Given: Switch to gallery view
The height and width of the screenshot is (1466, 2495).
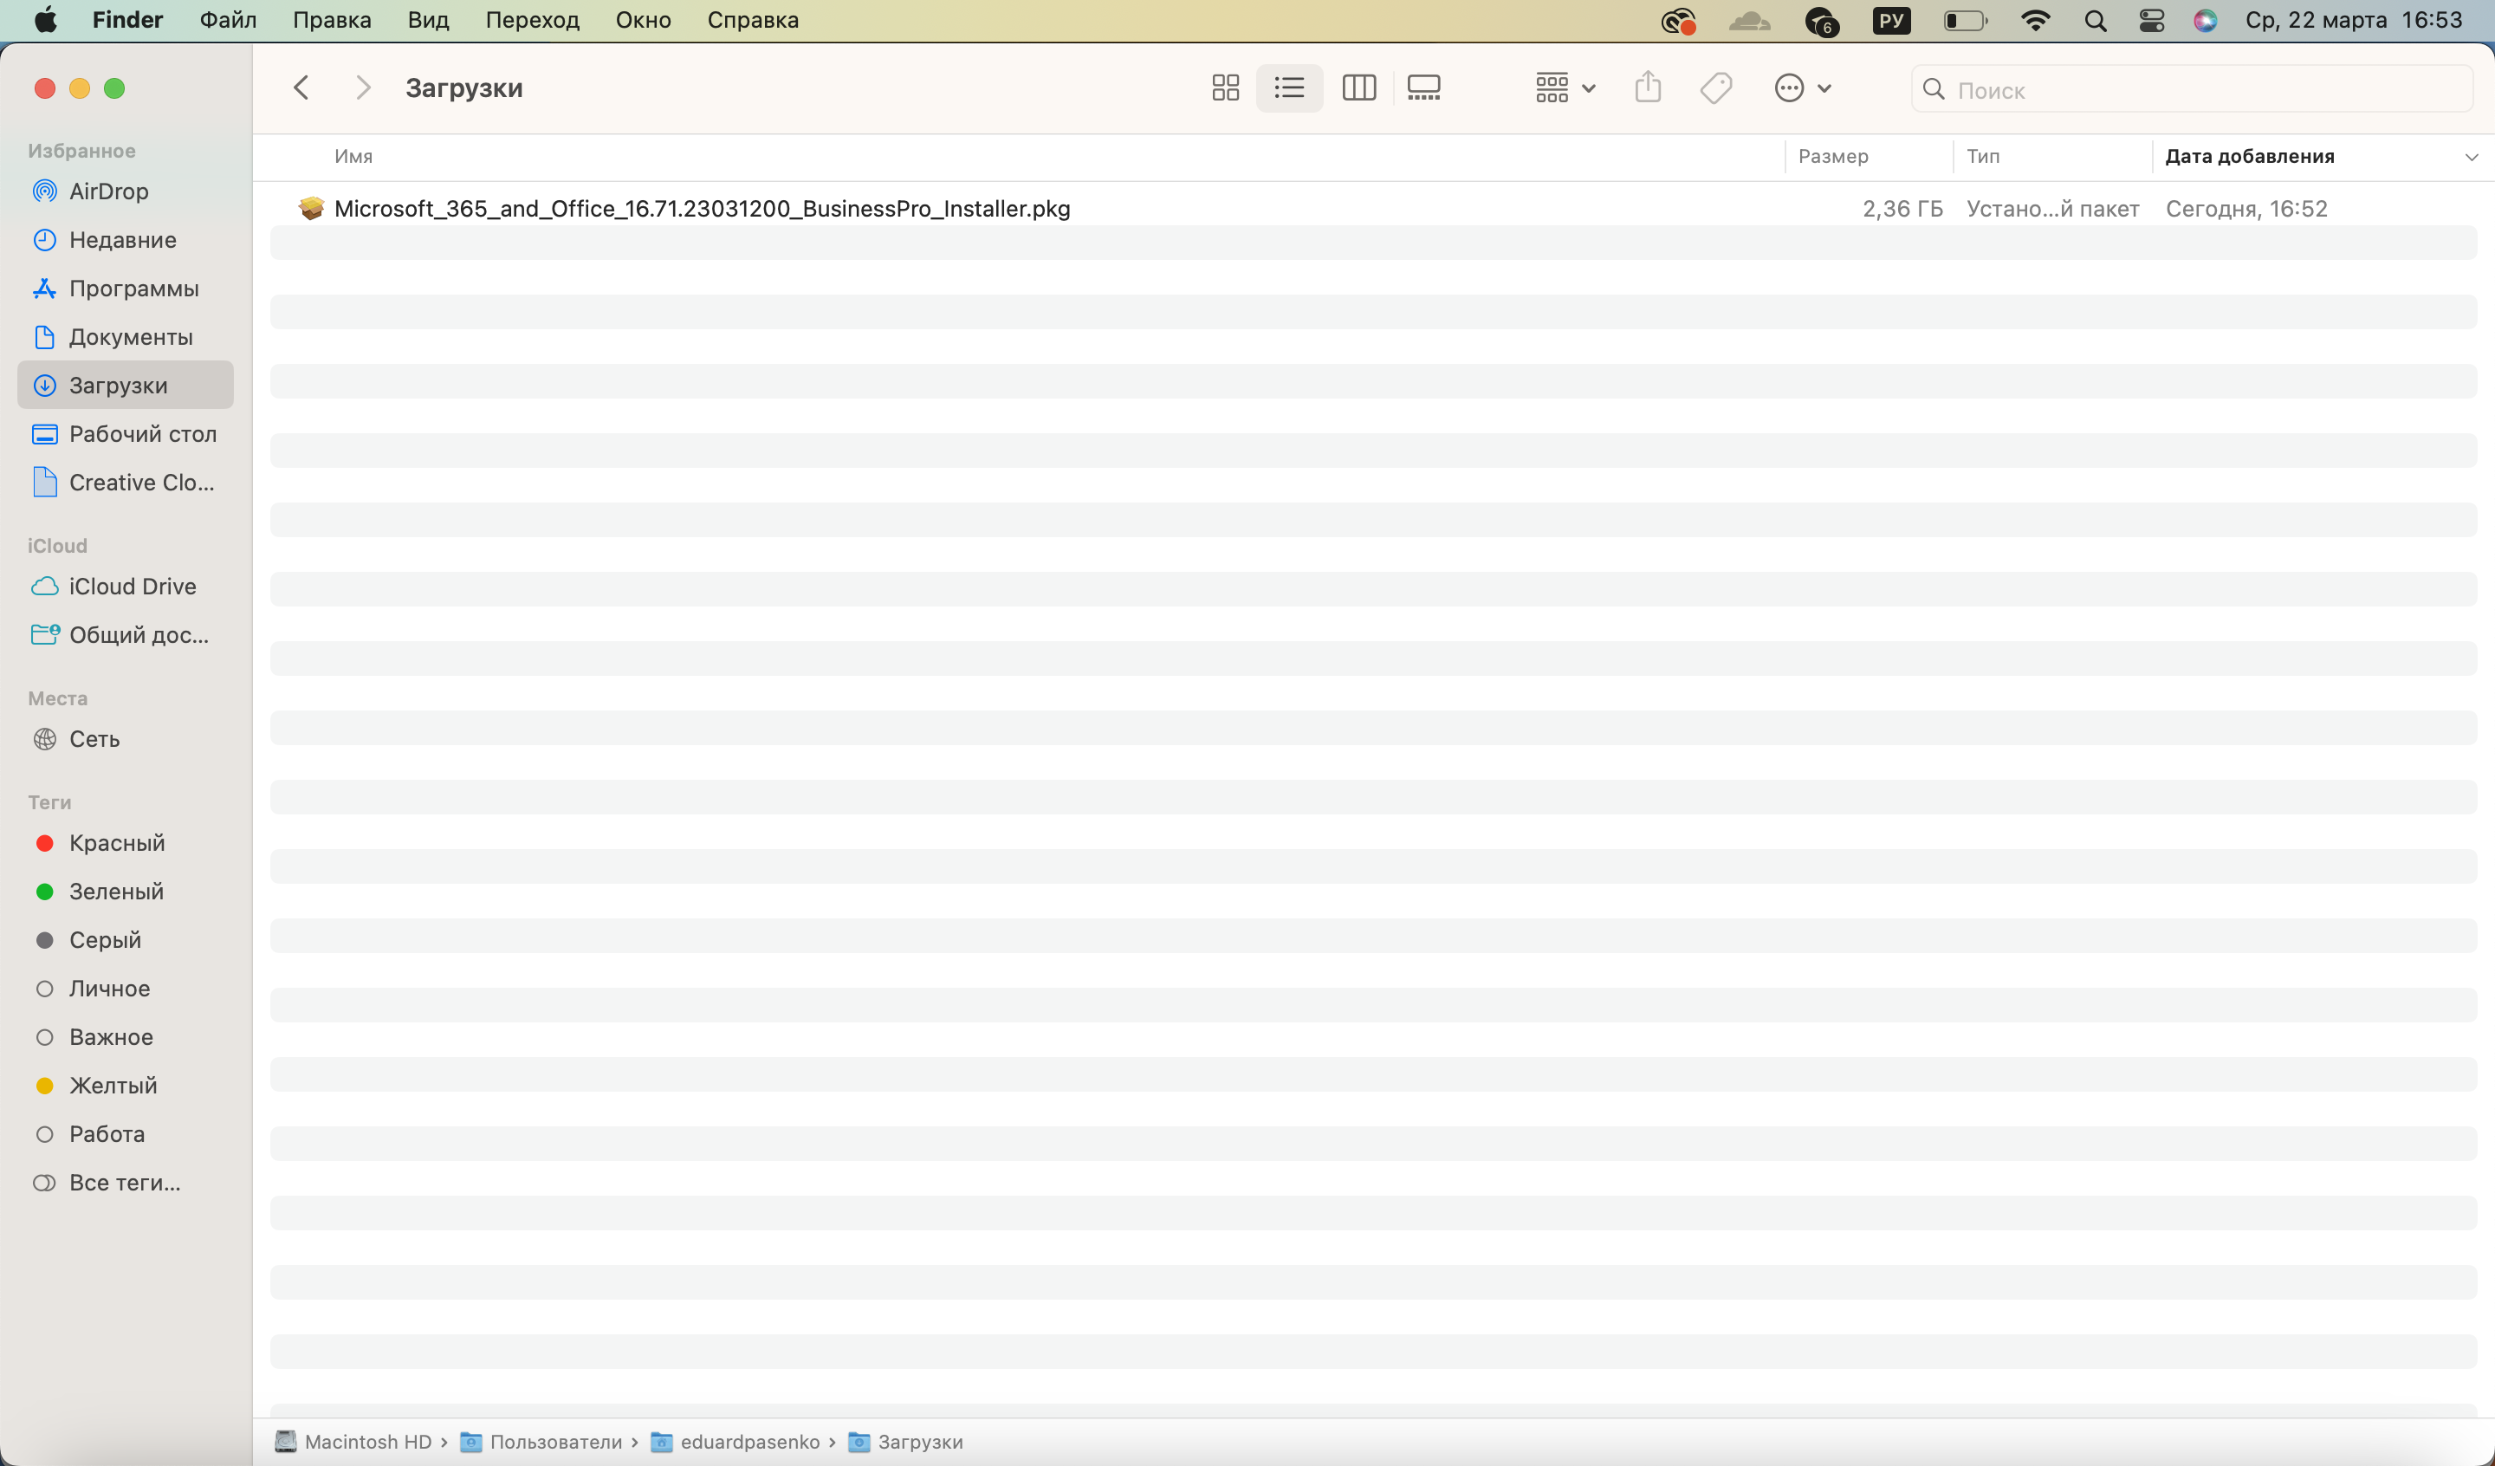Looking at the screenshot, I should coord(1423,88).
